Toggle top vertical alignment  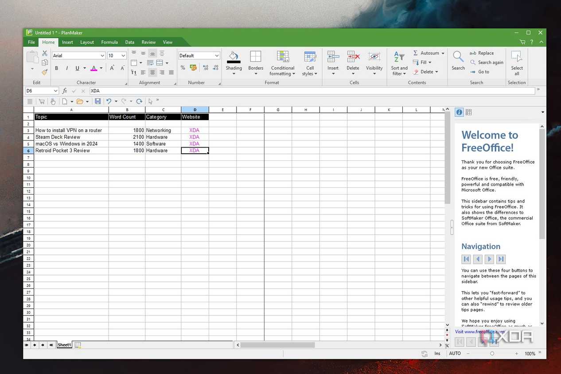(134, 53)
